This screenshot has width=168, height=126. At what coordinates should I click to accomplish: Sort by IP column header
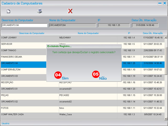[x=129, y=33]
